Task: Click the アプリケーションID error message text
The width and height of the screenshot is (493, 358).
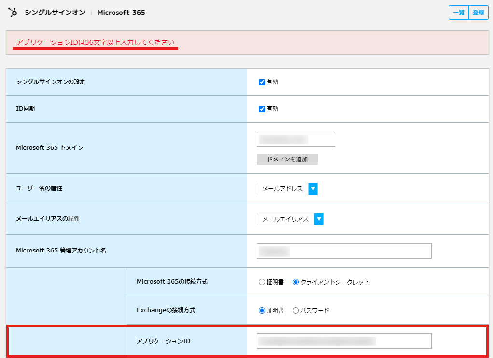Action: click(95, 42)
